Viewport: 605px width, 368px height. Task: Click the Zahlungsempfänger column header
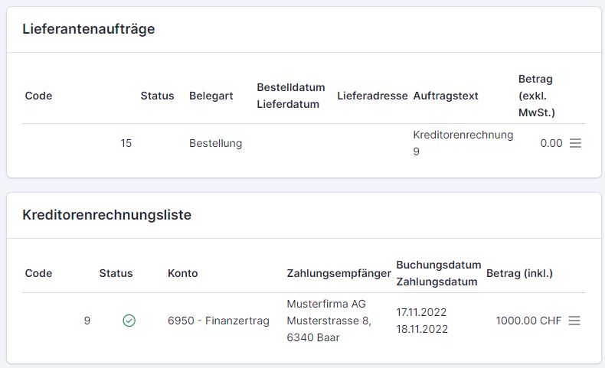(x=338, y=273)
